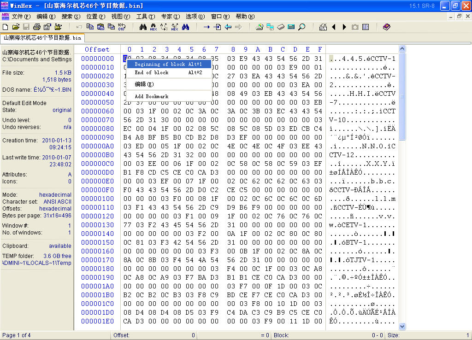Click the scroll up arrow of hex view
Screen dimensions: 472x340
[x=402, y=48]
